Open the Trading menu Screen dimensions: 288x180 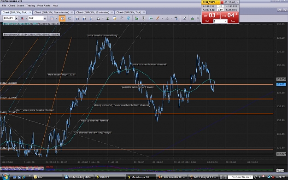[x=30, y=6]
